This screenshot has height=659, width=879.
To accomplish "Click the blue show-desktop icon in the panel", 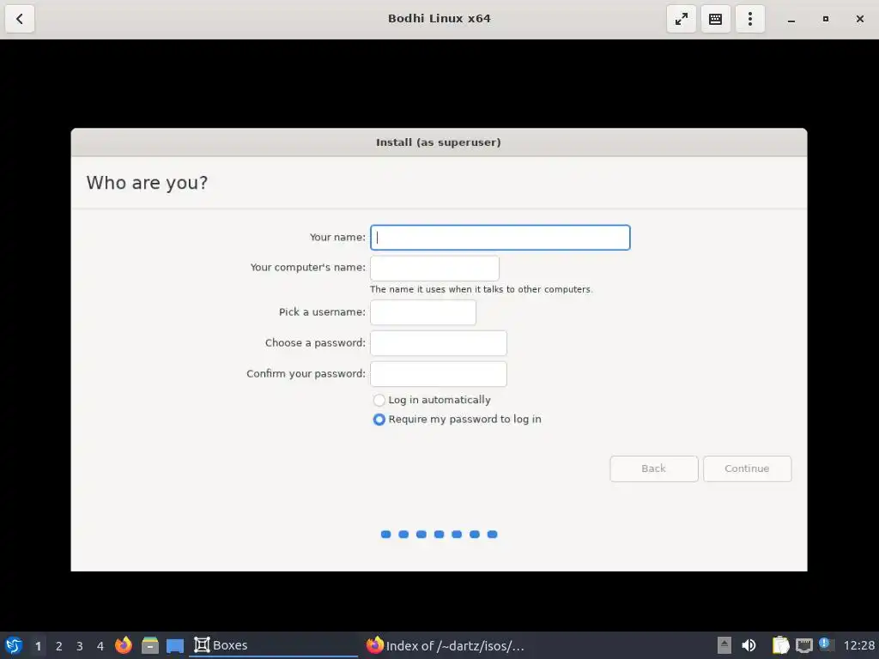I will (175, 645).
